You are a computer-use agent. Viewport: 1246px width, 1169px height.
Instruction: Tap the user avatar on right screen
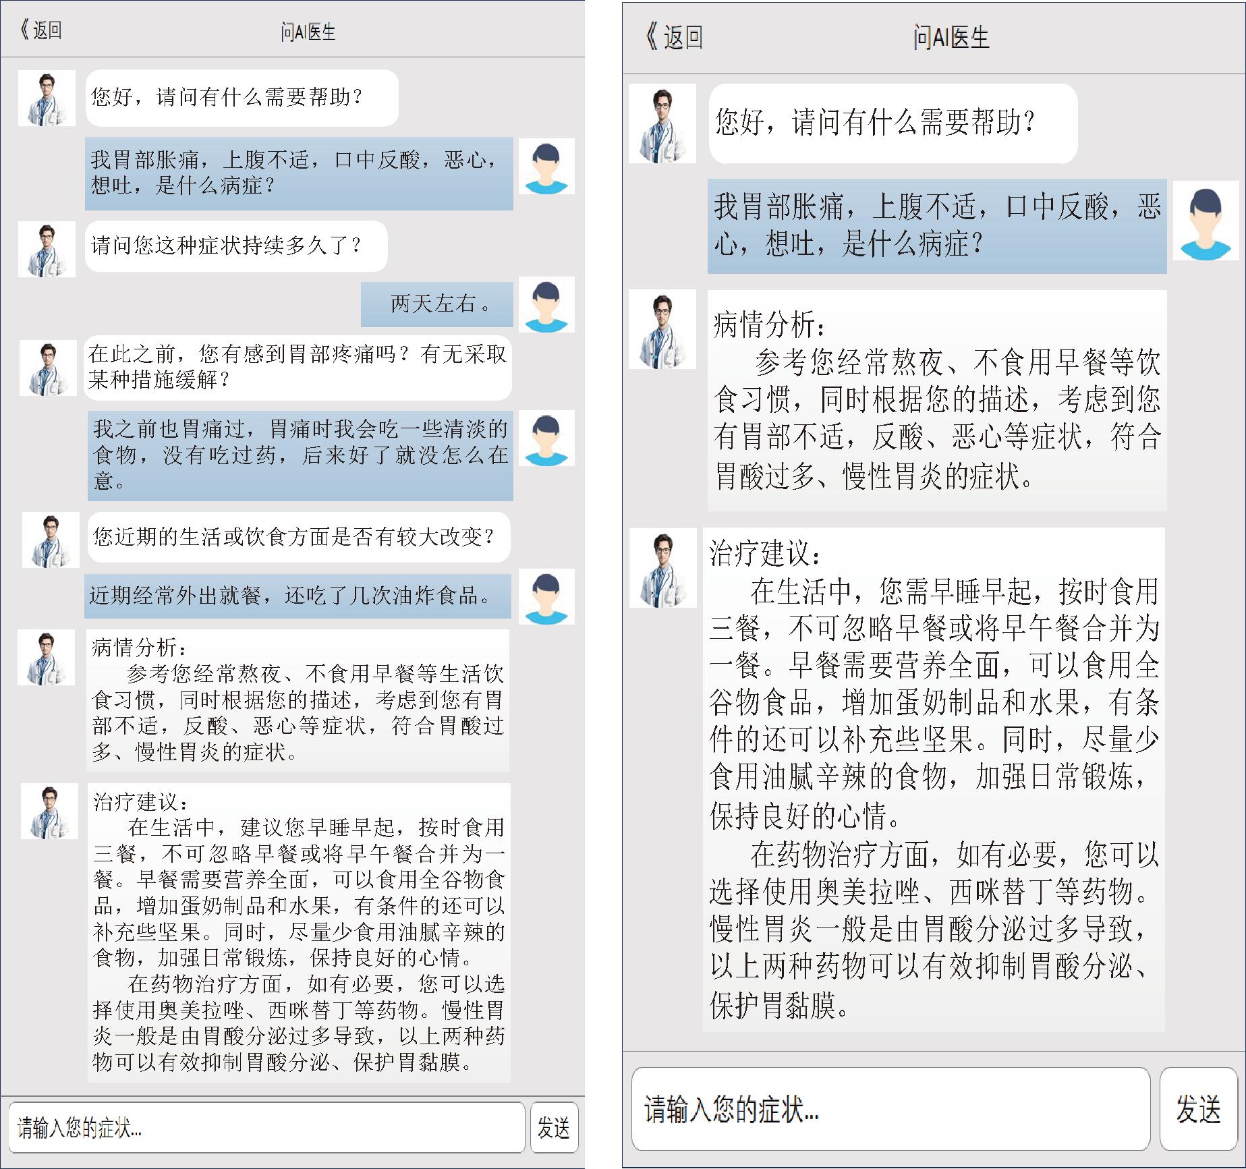[x=1206, y=221]
